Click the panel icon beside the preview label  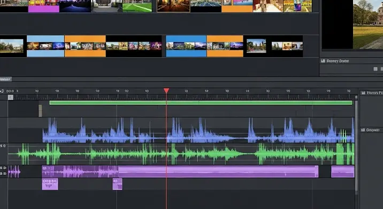(x=323, y=61)
